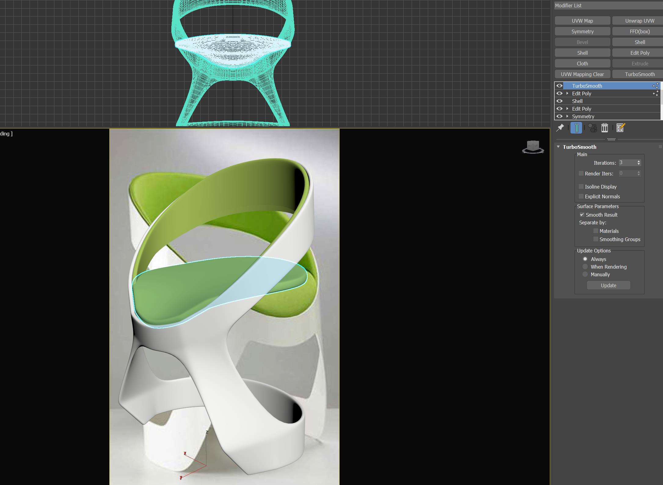The width and height of the screenshot is (663, 485).
Task: Select Symmetry row in modifier stack
Action: pos(607,116)
